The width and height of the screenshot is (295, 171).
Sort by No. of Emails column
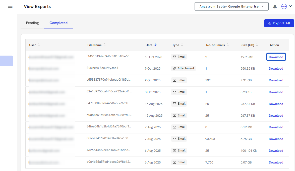pyautogui.click(x=228, y=45)
